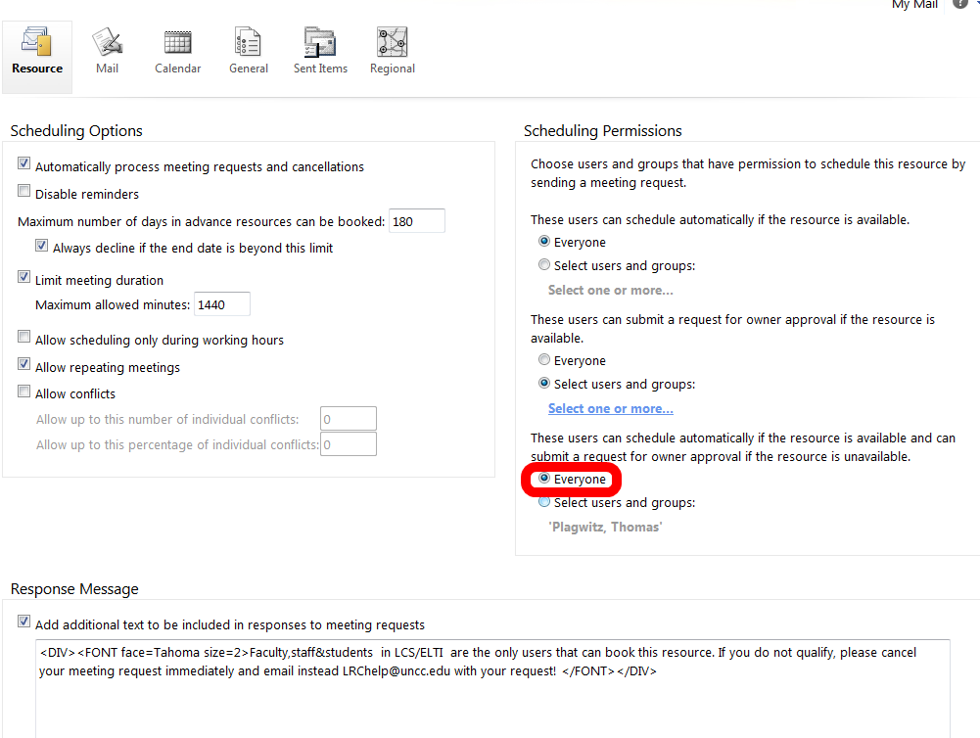Click the blue Select one or more link

pyautogui.click(x=610, y=408)
